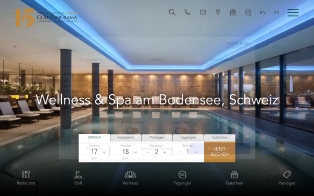Toggle the Präferenzen cookie switch
Viewport: 314px width, 196px height.
(x=132, y=131)
